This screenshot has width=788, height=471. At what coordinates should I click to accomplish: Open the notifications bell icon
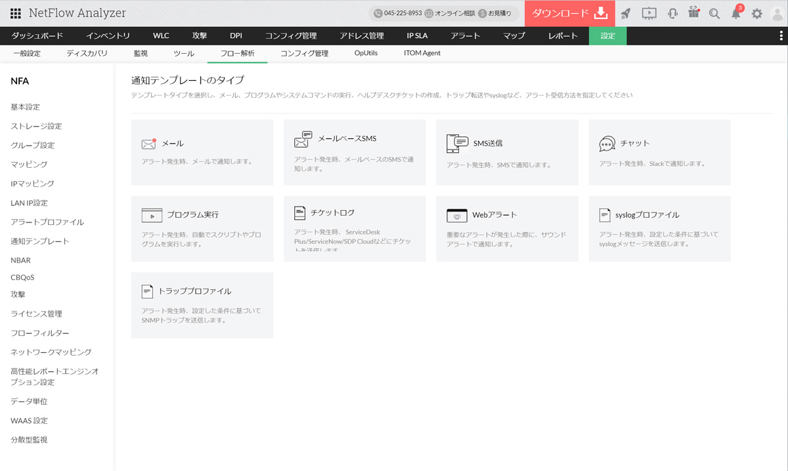(736, 13)
